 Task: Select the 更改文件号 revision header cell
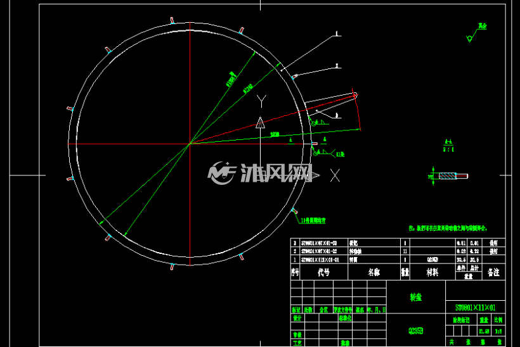pyautogui.click(x=343, y=310)
